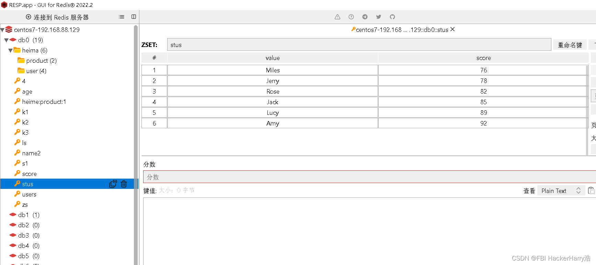
Task: Collapse the db0 database node
Action: click(7, 40)
